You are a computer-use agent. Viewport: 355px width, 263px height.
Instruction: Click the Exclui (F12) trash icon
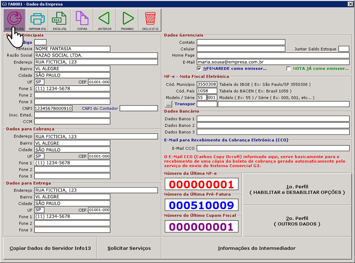tap(150, 20)
